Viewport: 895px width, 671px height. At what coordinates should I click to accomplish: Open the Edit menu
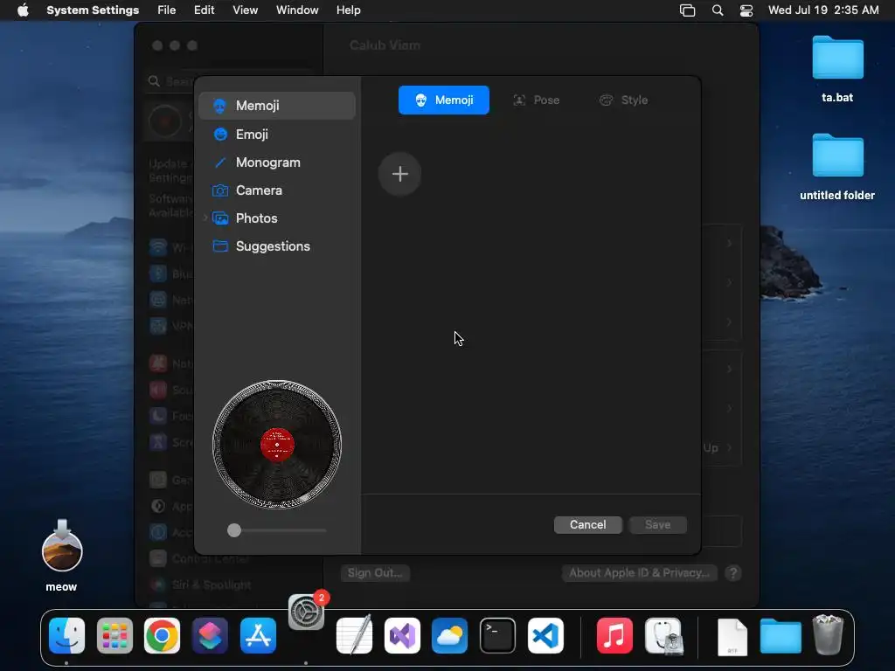tap(204, 10)
